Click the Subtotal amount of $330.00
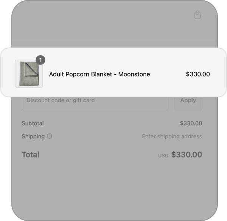The height and width of the screenshot is (221, 227). (x=191, y=123)
